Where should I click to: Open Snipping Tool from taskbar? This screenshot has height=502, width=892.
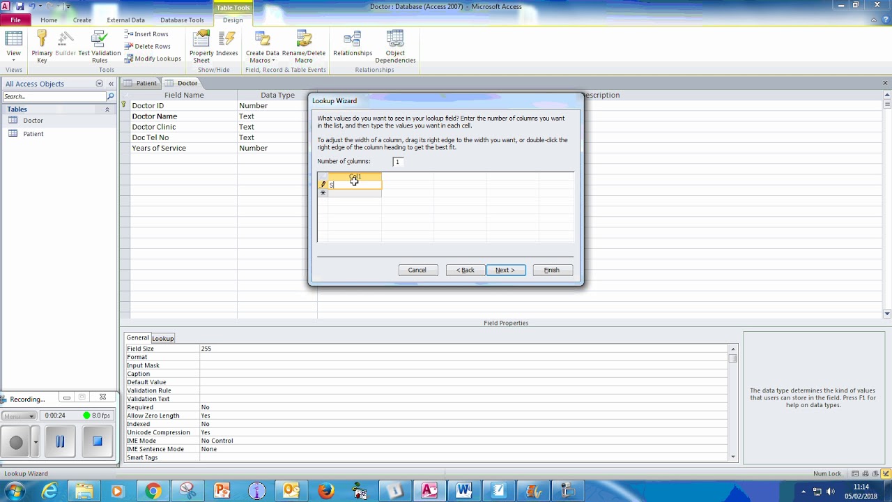pos(187,491)
